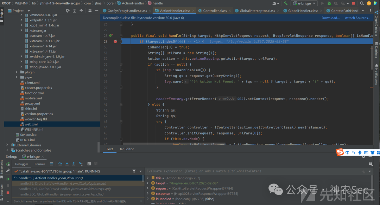
Task: Click the Attach Sources link
Action: (357, 18)
